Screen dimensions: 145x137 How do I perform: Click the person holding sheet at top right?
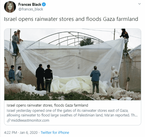coord(125,41)
